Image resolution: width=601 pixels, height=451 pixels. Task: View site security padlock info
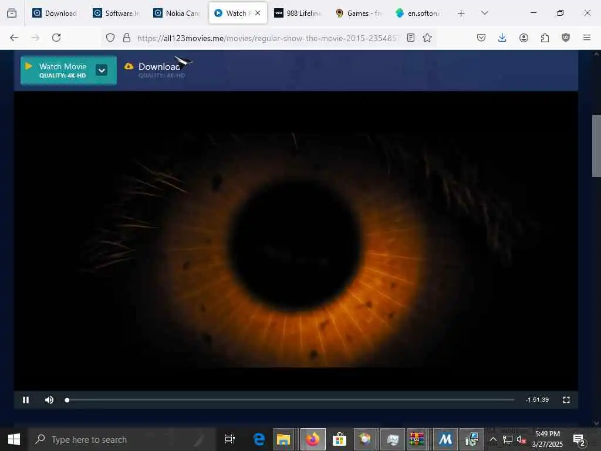coord(127,38)
